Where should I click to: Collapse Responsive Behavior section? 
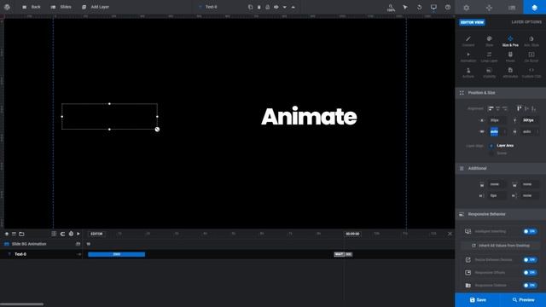tap(501, 214)
